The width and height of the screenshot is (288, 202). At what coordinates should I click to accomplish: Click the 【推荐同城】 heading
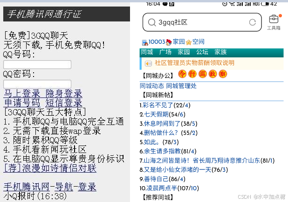(158, 197)
